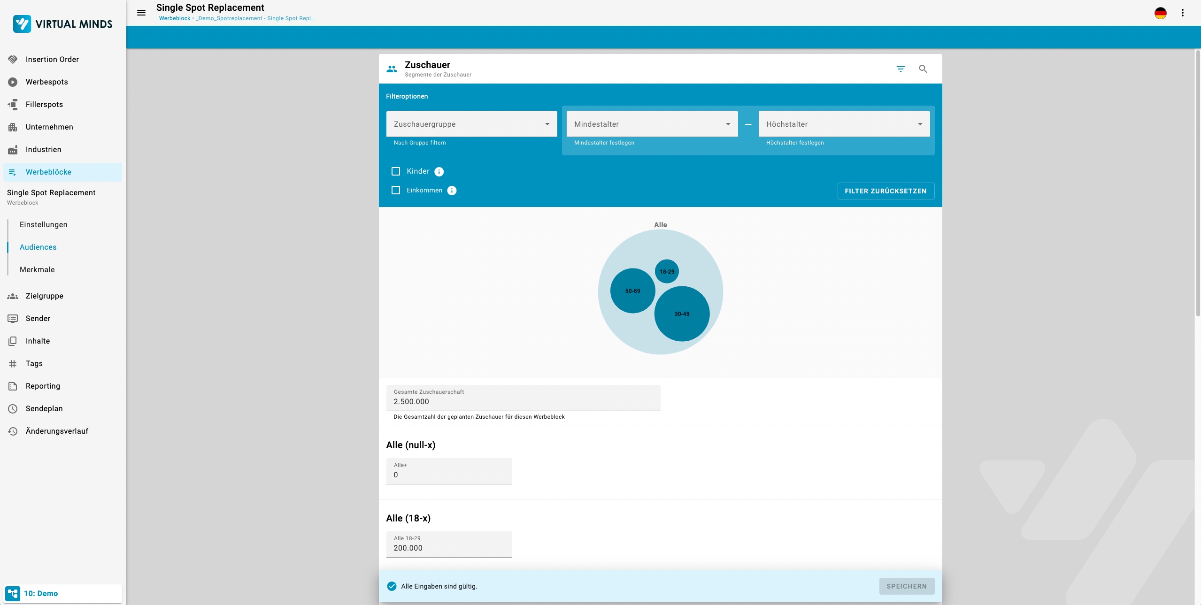Open the three-dot overflow menu

pos(1183,13)
